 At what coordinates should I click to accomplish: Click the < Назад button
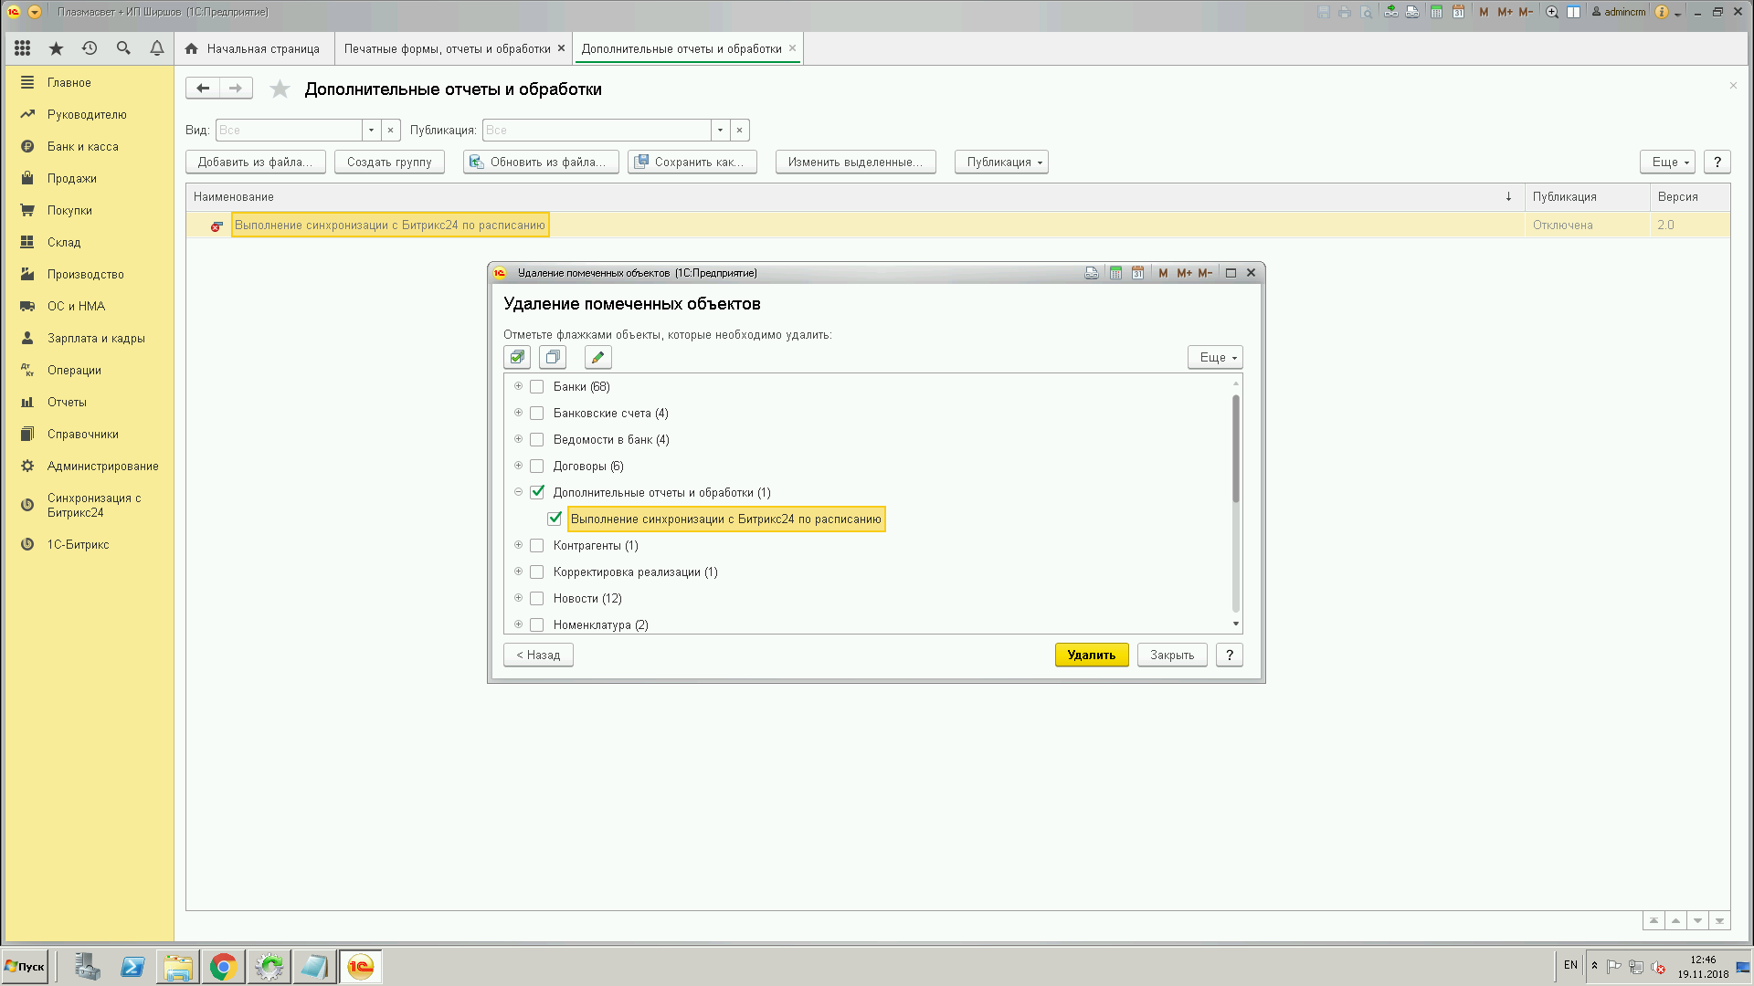tap(538, 655)
